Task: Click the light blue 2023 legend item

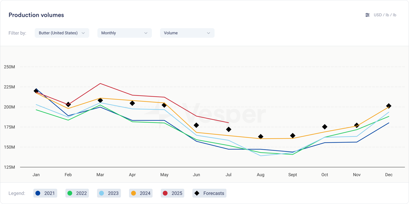Action: (x=109, y=193)
